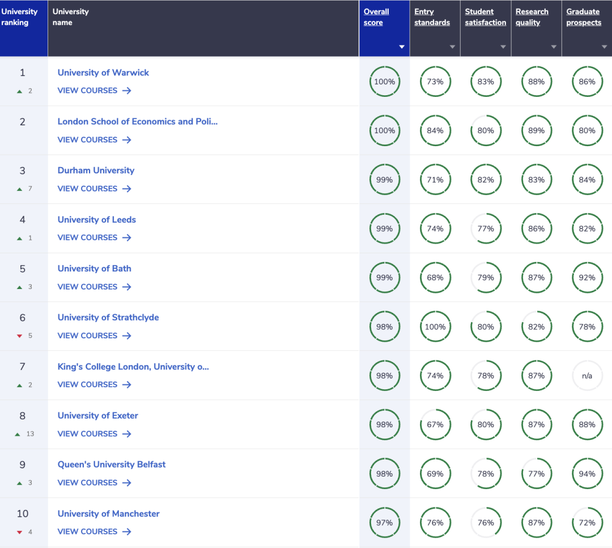Open the Entry standards sort dropdown arrow
The width and height of the screenshot is (612, 548).
coord(452,47)
